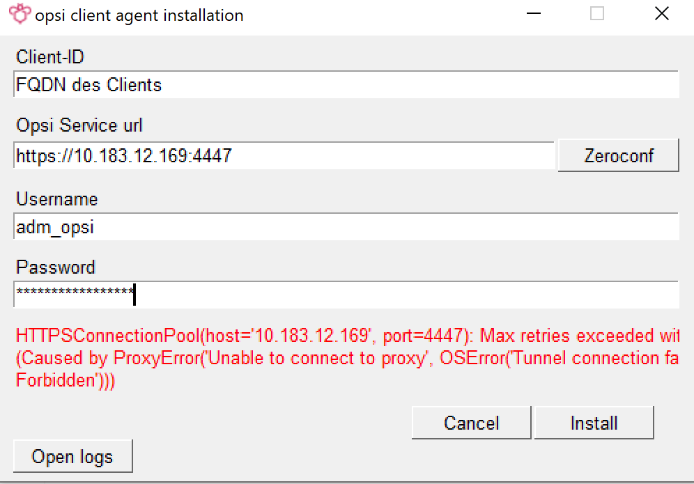694x484 pixels.
Task: Click the red HTTPSConnectionPool error line
Action: point(346,336)
